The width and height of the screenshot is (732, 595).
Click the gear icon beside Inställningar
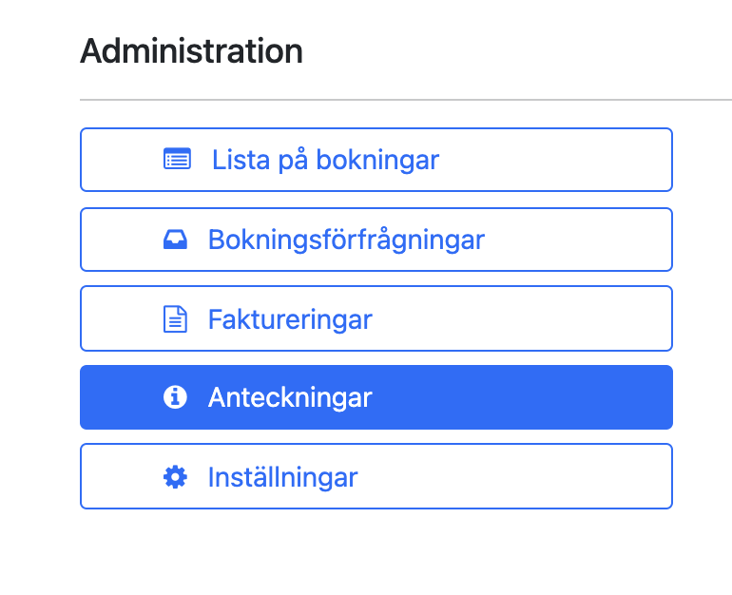coord(175,477)
